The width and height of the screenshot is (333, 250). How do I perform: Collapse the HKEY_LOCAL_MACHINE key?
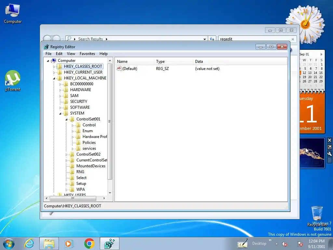click(54, 78)
